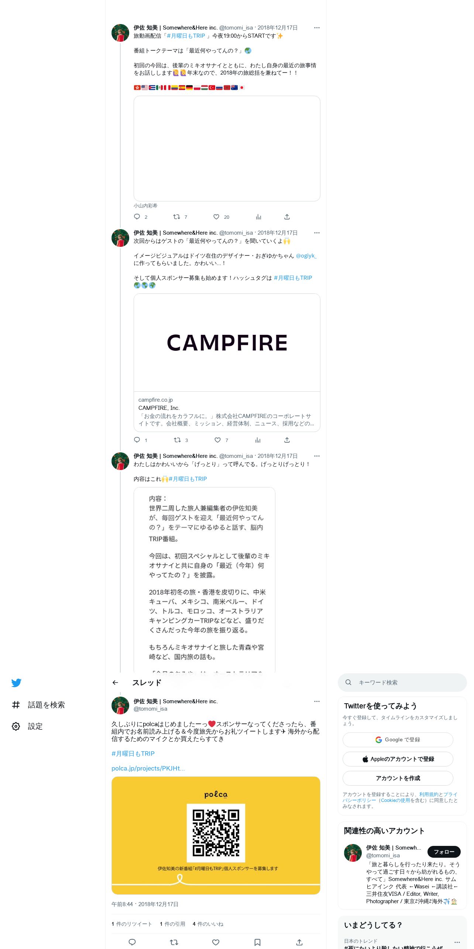Follow 伊佐 知美 with フォロー button
Screen dimensions: 474x949
click(444, 851)
